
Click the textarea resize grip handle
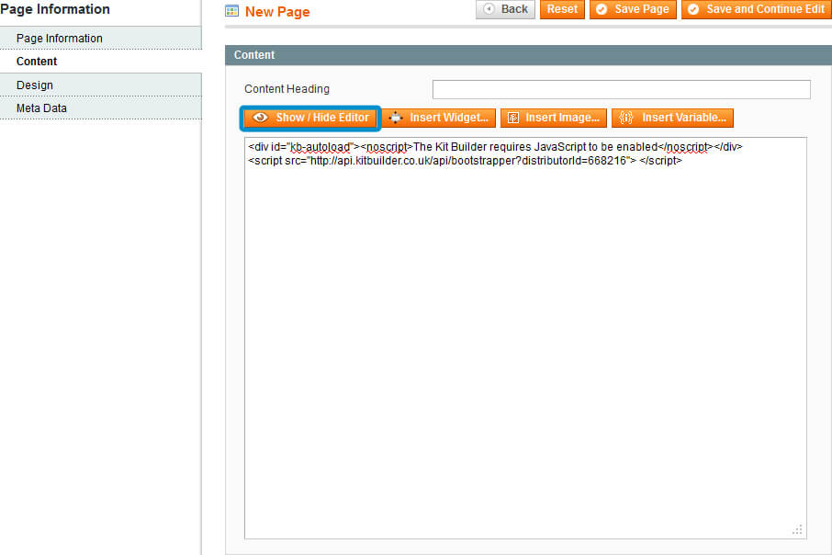pos(797,530)
